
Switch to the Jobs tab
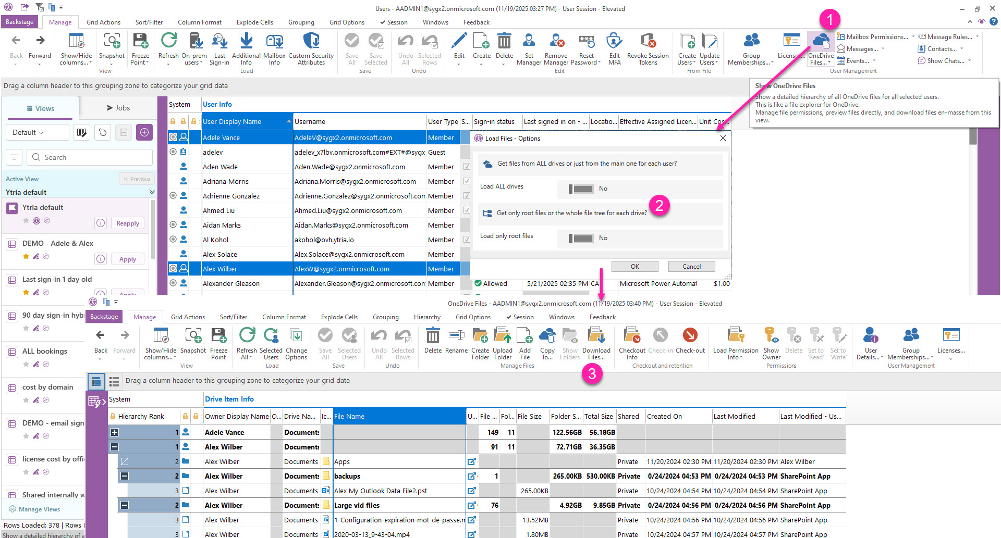[x=119, y=108]
